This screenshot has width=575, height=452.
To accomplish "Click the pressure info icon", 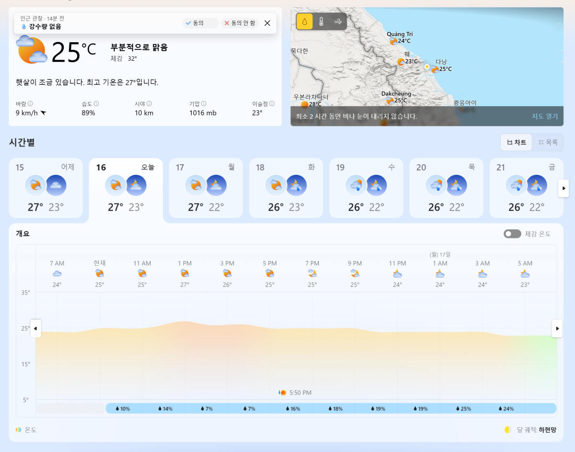I will [204, 103].
